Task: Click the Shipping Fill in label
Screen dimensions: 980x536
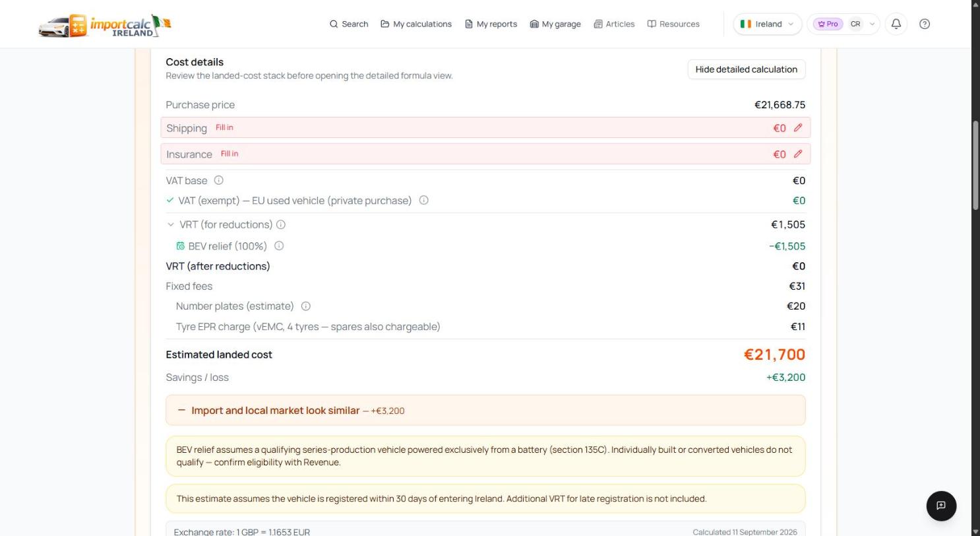Action: [x=224, y=127]
